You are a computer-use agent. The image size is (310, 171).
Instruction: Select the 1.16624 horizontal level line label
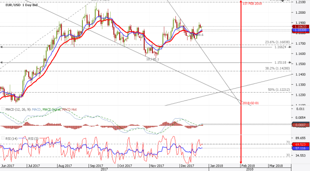click(x=280, y=47)
